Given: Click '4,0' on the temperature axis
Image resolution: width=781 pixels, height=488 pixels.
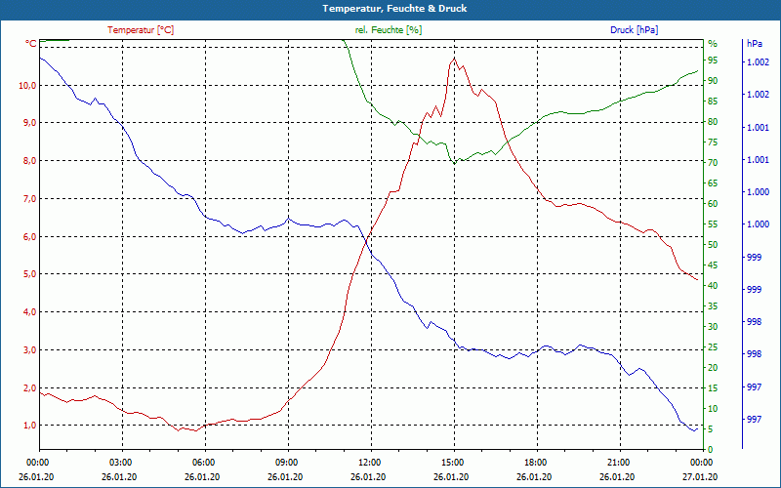Looking at the screenshot, I should click(x=29, y=311).
